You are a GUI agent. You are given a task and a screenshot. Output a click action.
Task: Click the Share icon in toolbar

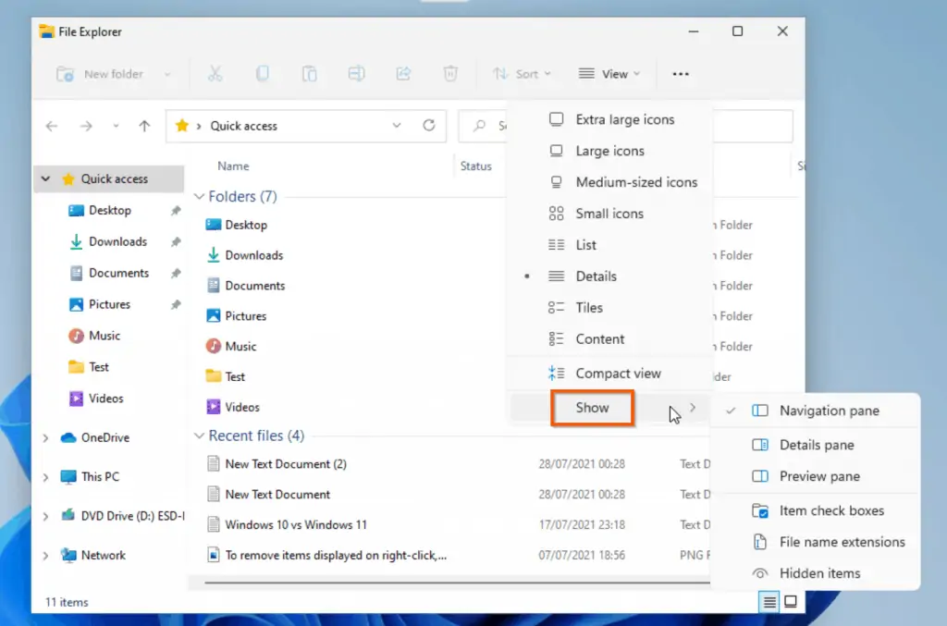(403, 74)
